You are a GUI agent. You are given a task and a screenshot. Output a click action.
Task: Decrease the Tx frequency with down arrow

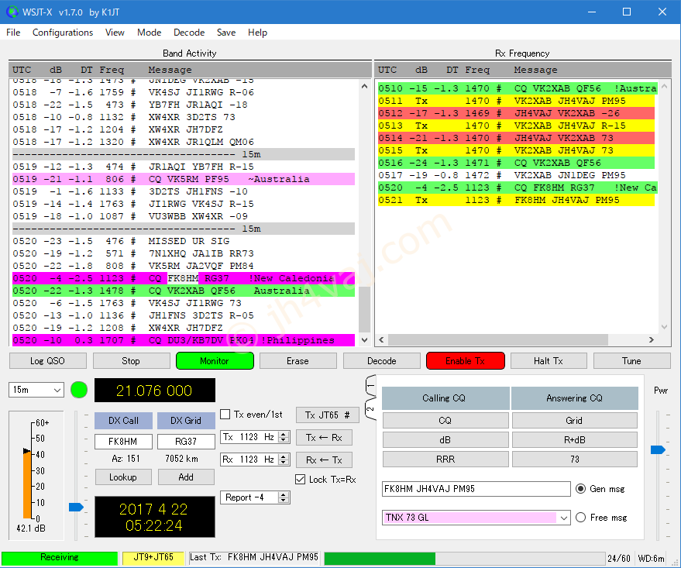pos(284,440)
